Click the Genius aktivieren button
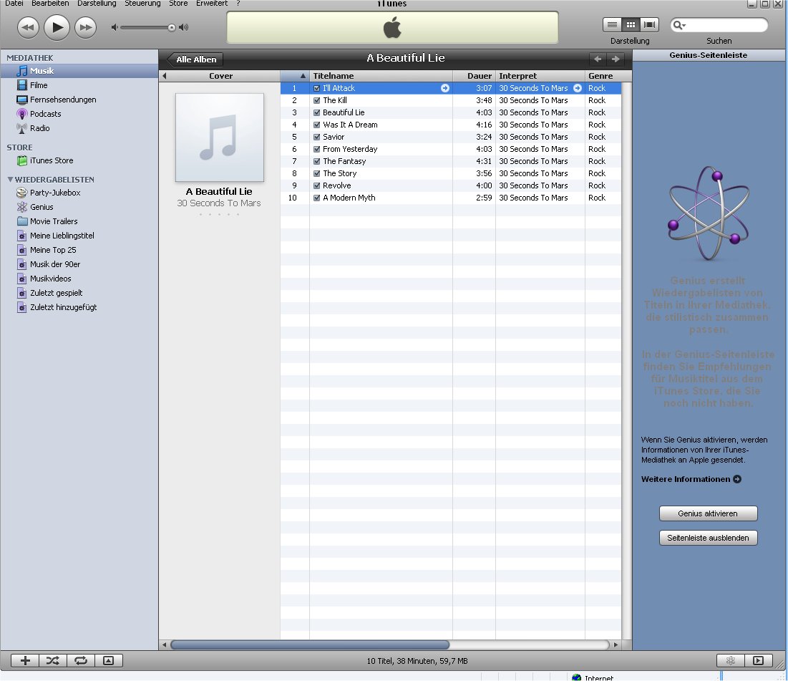788x681 pixels. [708, 513]
